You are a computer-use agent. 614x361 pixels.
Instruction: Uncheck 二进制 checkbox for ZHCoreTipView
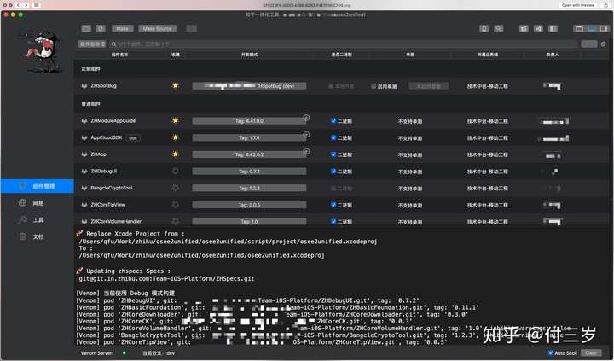click(x=333, y=205)
